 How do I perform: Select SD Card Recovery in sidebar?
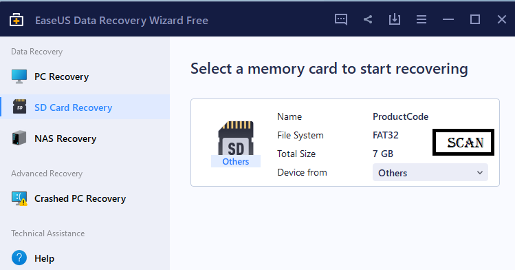click(x=85, y=107)
